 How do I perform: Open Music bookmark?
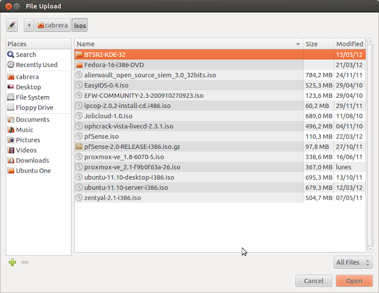[x=38, y=129]
